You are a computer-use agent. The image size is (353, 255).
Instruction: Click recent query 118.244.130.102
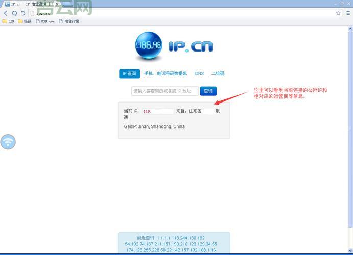(x=188, y=238)
